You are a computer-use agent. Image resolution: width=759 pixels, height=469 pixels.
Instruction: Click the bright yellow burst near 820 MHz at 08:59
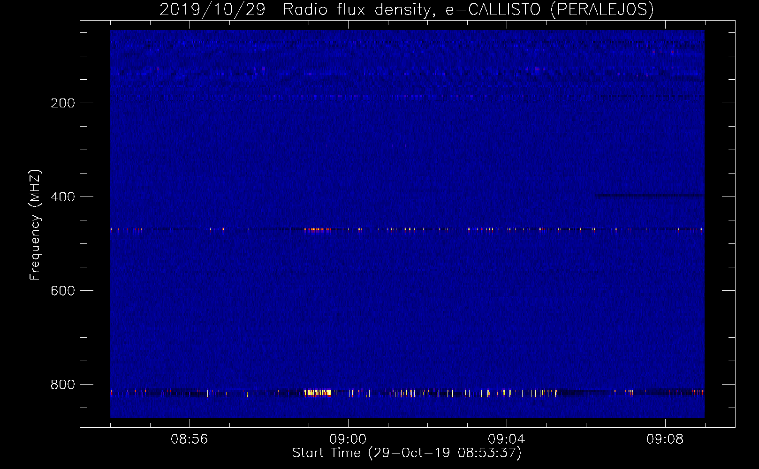(x=318, y=393)
